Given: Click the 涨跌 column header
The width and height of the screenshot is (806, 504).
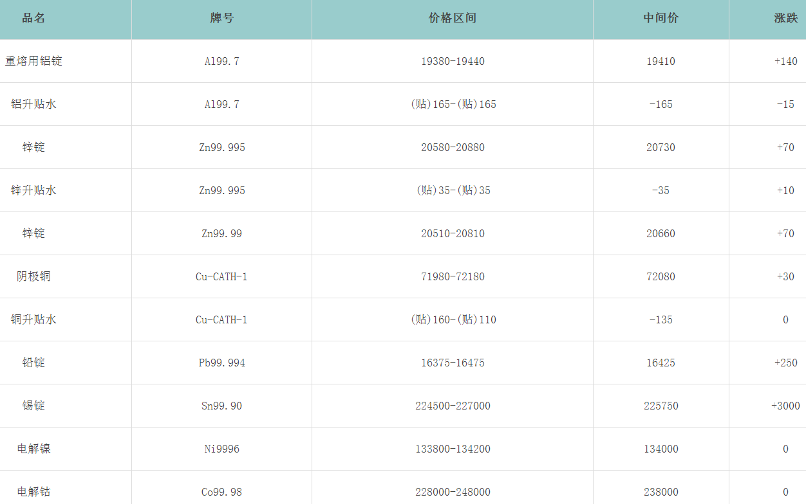Looking at the screenshot, I should 785,18.
